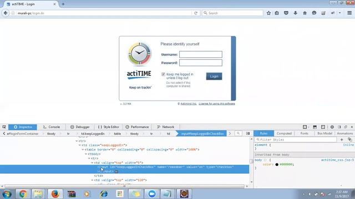This screenshot has width=355, height=199.
Task: Select the Box Model sidebar tab
Action: click(x=324, y=134)
